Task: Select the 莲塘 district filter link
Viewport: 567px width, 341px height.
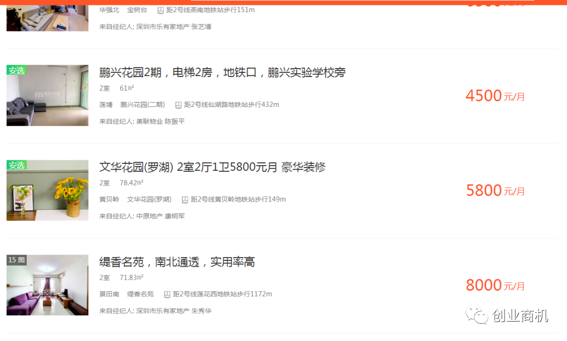Action: [x=105, y=105]
